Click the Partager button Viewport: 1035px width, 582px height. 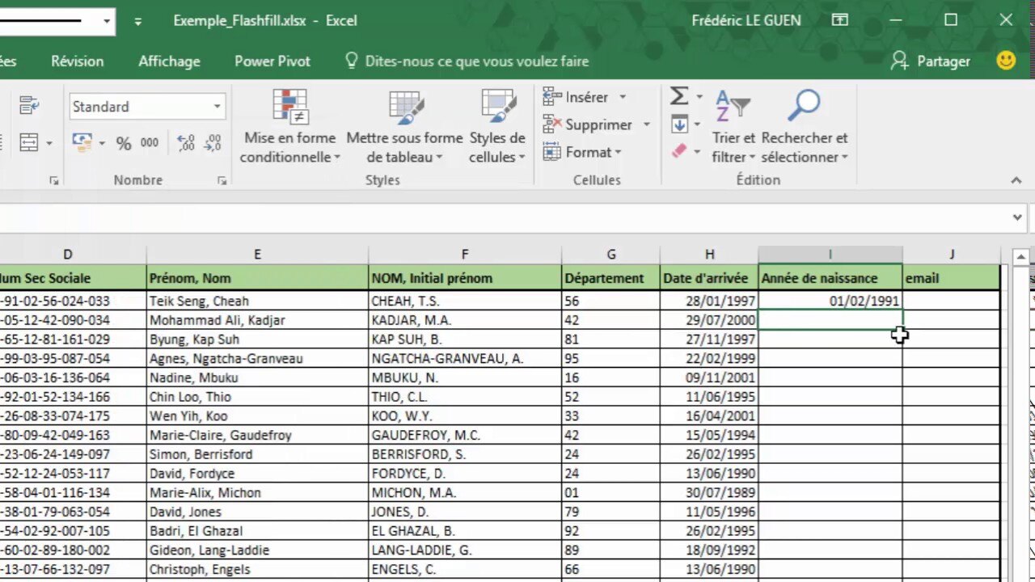[x=930, y=61]
